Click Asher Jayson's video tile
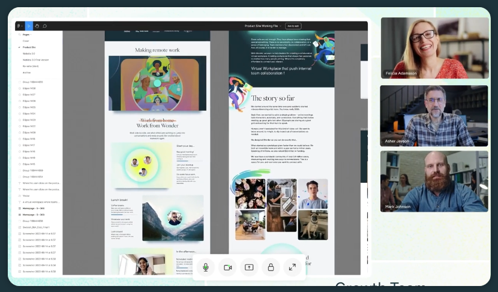Viewport: 498px width, 292px height. pyautogui.click(x=434, y=115)
